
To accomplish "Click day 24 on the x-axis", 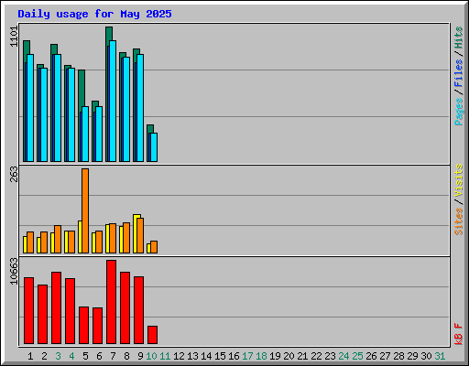I will [x=344, y=356].
